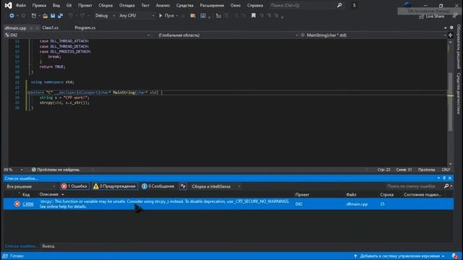Screen dimensions: 463x260
Task: Click the CRLF line ending indicator
Action: (x=446, y=170)
